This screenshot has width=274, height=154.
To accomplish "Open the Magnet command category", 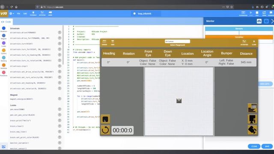I will click(4, 36).
